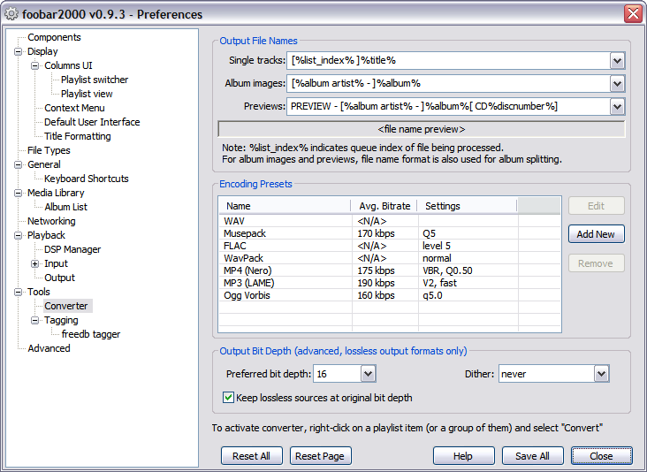Image resolution: width=647 pixels, height=472 pixels.
Task: Open the Networking preferences page
Action: 51,221
